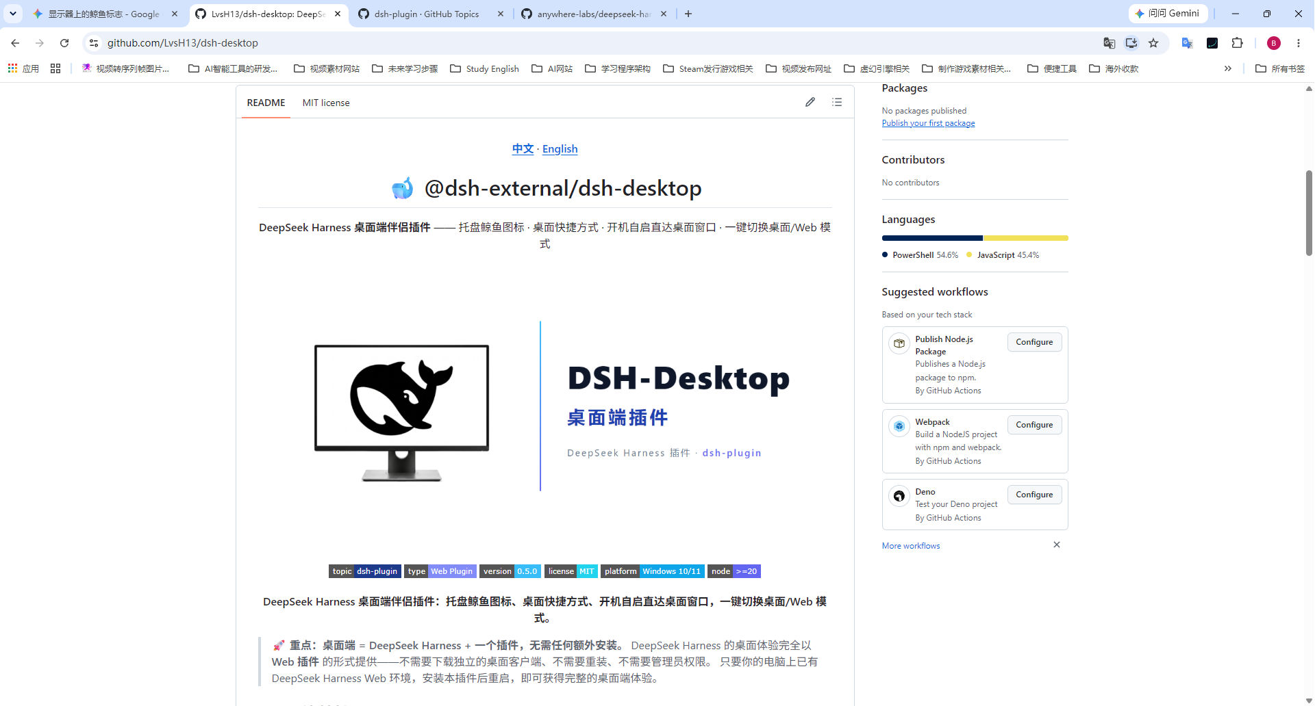Open the Study English bookmark folder

(x=484, y=68)
